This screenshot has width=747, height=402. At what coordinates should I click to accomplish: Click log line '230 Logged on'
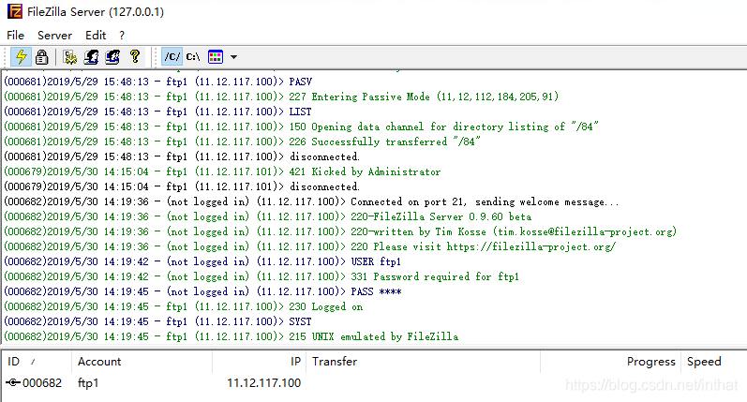click(184, 306)
